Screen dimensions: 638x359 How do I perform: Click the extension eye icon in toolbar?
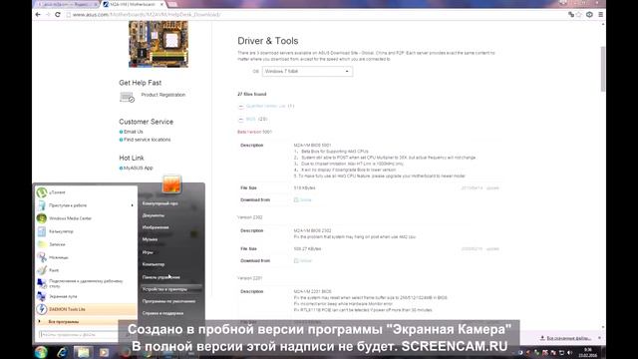(x=589, y=15)
